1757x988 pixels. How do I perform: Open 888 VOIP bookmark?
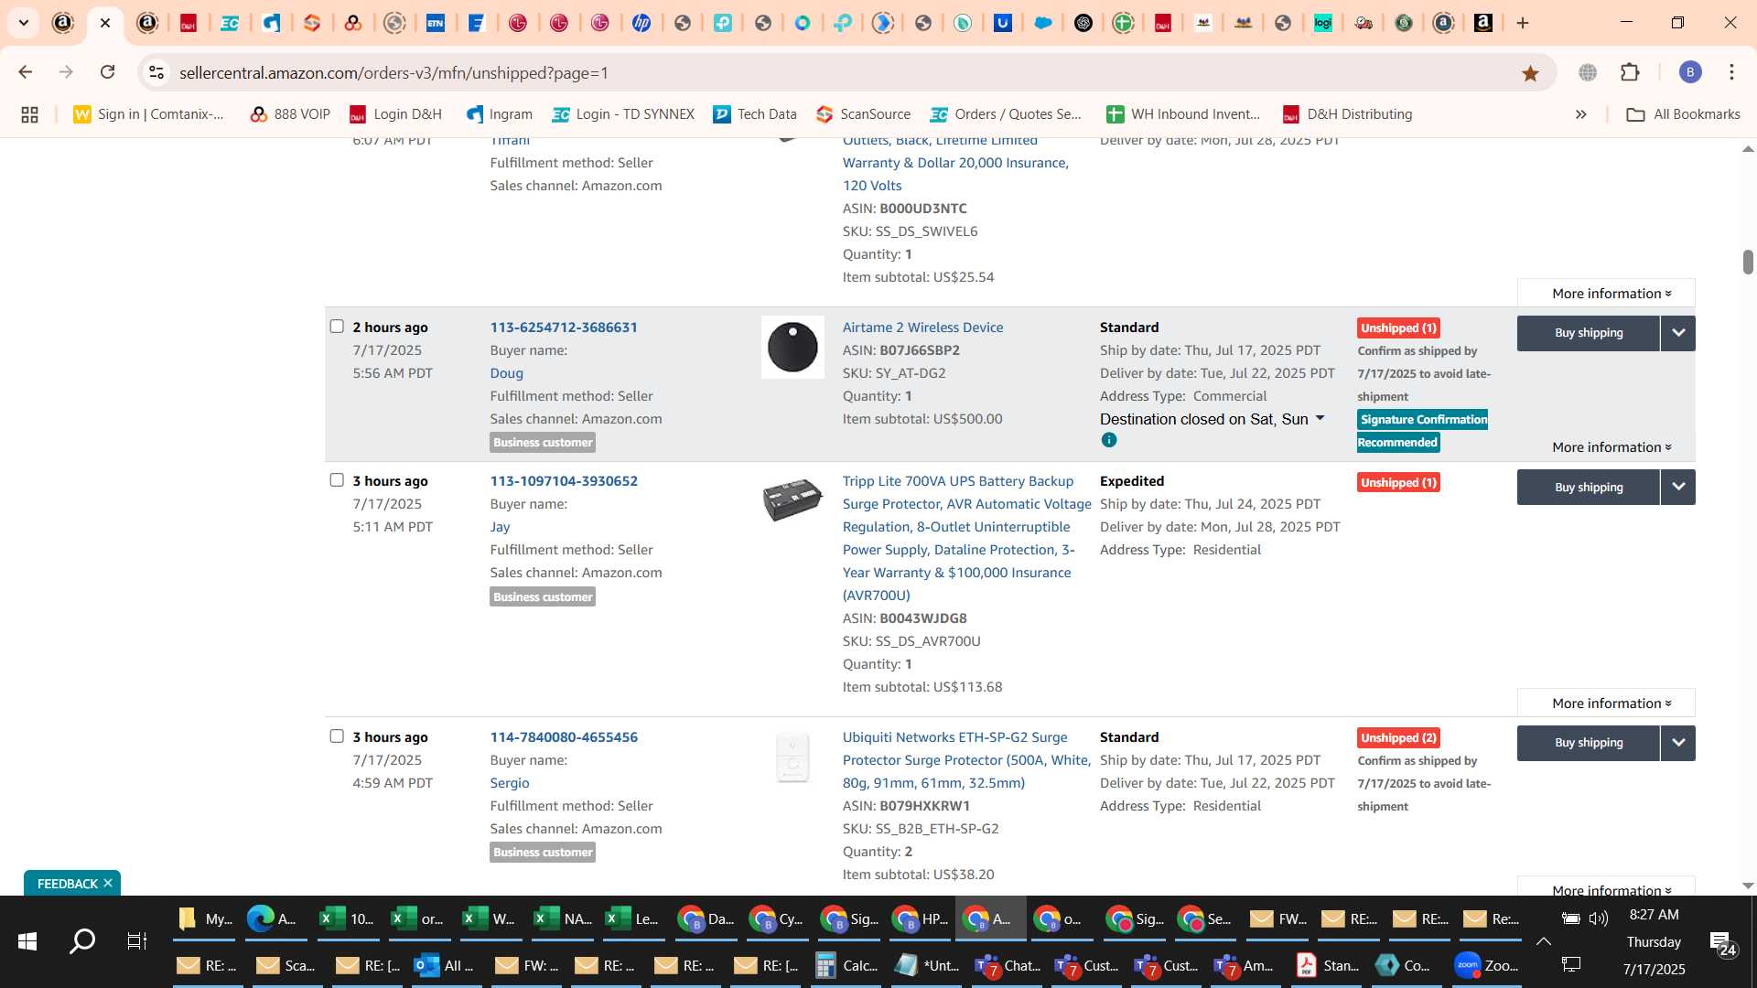[290, 114]
